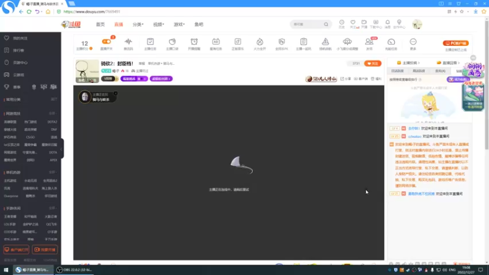Open the clipboard notes icon in the toolbar

(x=303, y=42)
